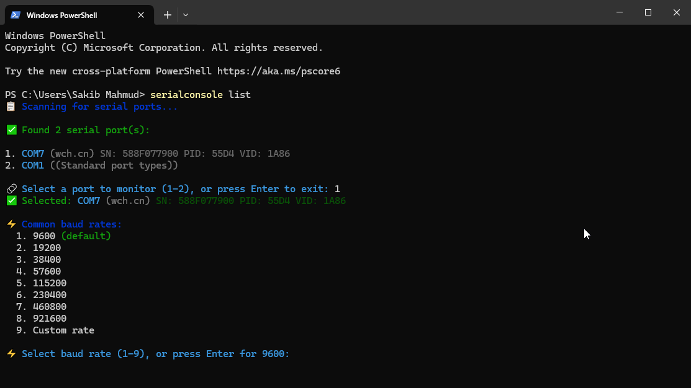Close the Windows PowerShell tab
Viewport: 691px width, 388px height.
[x=141, y=15]
